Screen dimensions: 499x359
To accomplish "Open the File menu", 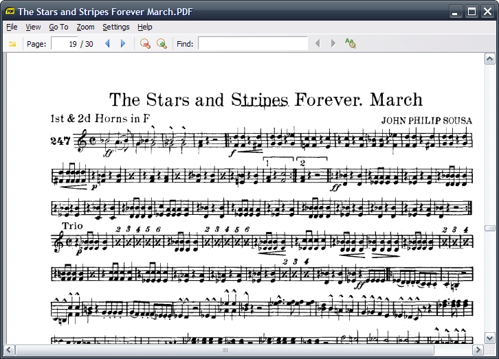I will [x=12, y=27].
